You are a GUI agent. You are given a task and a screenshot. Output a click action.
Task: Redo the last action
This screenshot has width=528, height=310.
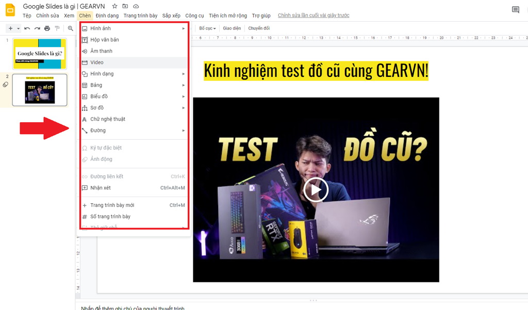pyautogui.click(x=37, y=28)
